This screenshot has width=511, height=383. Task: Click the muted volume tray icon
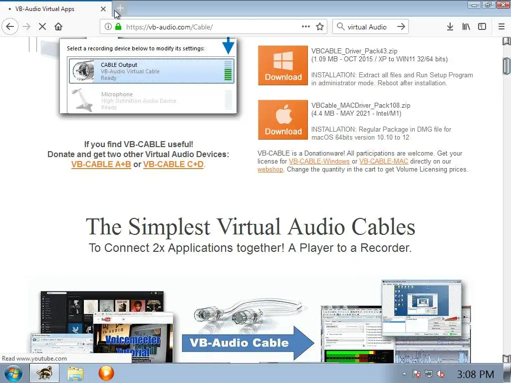[441, 374]
